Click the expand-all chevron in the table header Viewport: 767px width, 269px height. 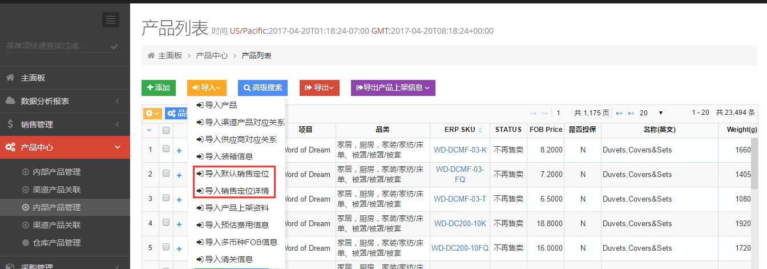point(150,130)
